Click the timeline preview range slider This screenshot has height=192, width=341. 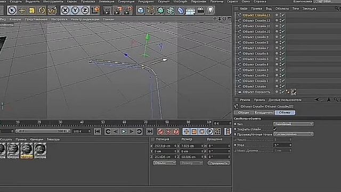click(x=43, y=131)
